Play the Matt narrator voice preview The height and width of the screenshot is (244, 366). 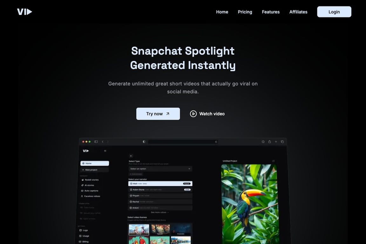coord(131,184)
